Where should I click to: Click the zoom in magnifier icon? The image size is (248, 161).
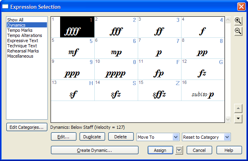pos(238,21)
